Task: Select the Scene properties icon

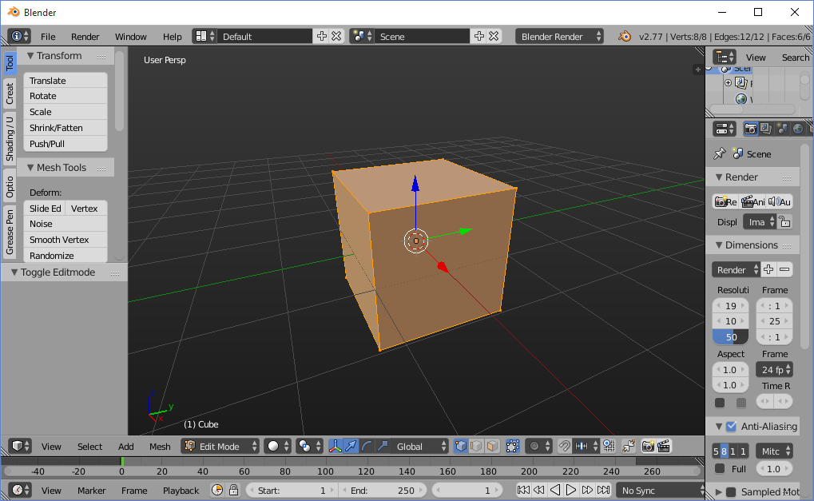Action: [781, 129]
